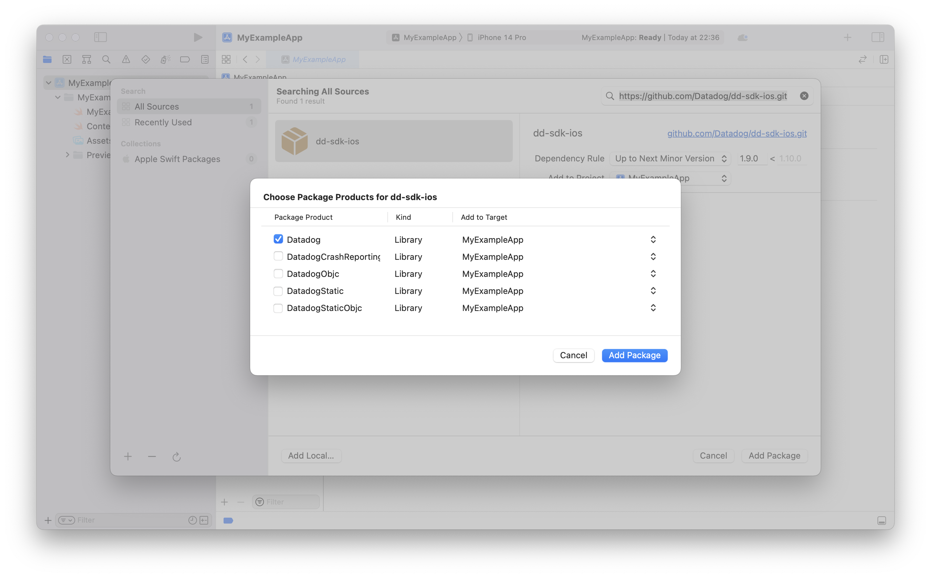Viewport: 931px width, 578px height.
Task: Go forward in editor history
Action: pos(258,59)
